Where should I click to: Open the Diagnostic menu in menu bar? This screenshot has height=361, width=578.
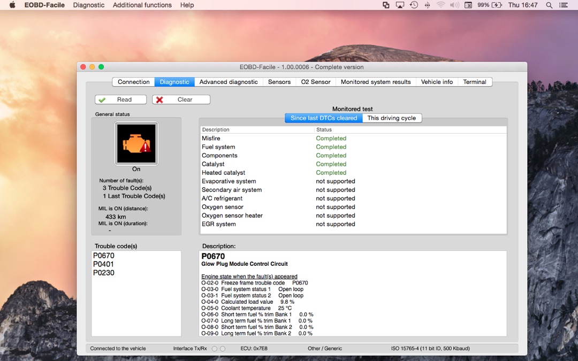[x=89, y=5]
